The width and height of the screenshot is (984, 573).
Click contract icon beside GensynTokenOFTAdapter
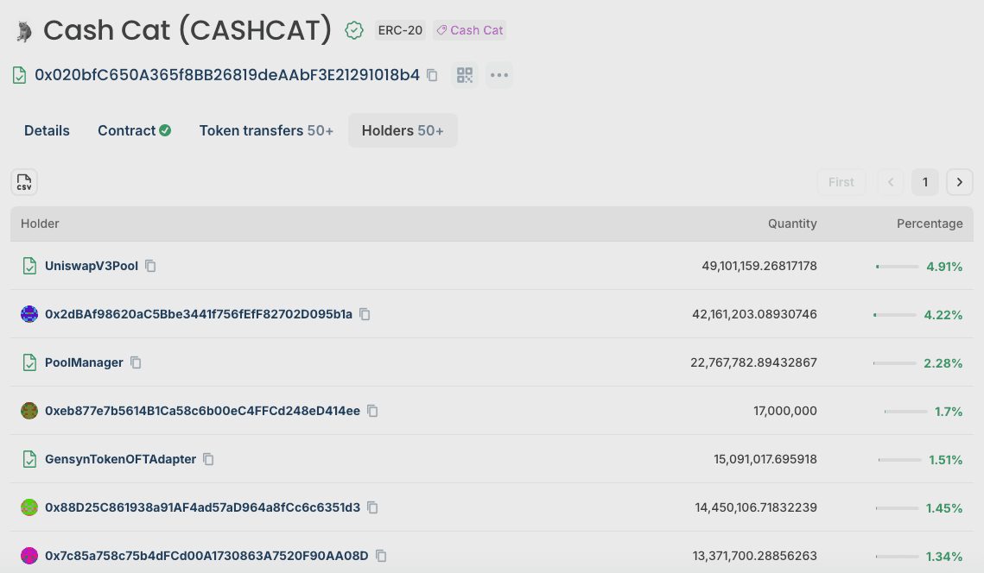coord(29,459)
